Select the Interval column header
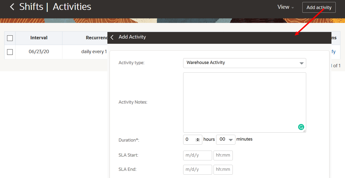Screen dimensions: 345x178 [39, 38]
